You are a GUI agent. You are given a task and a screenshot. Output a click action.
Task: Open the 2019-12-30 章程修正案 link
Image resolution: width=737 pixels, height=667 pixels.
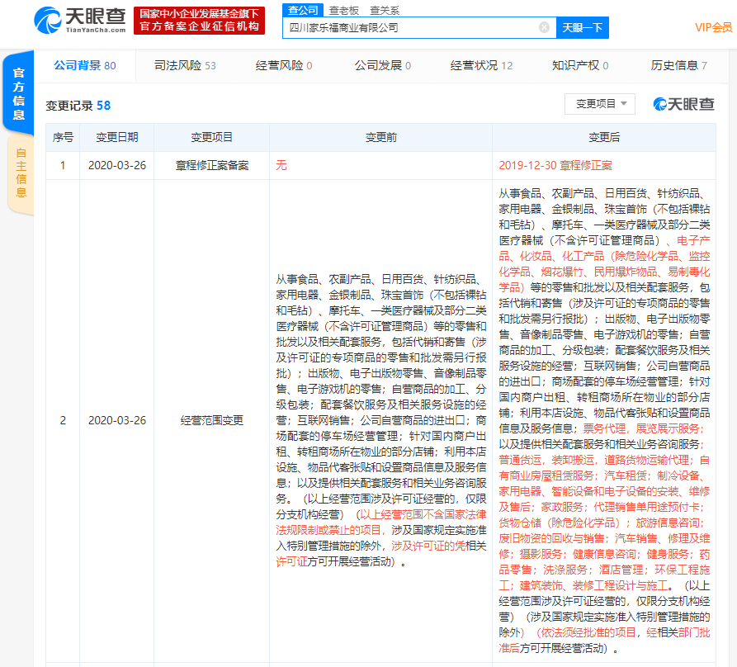click(x=555, y=165)
